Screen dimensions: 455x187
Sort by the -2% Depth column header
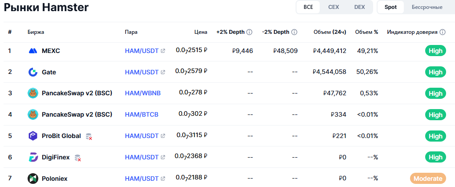click(276, 32)
